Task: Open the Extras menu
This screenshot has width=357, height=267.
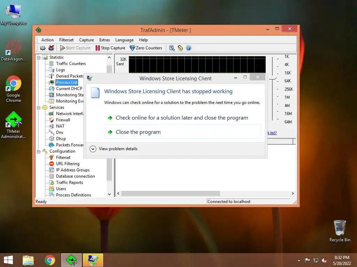Action: pyautogui.click(x=105, y=40)
